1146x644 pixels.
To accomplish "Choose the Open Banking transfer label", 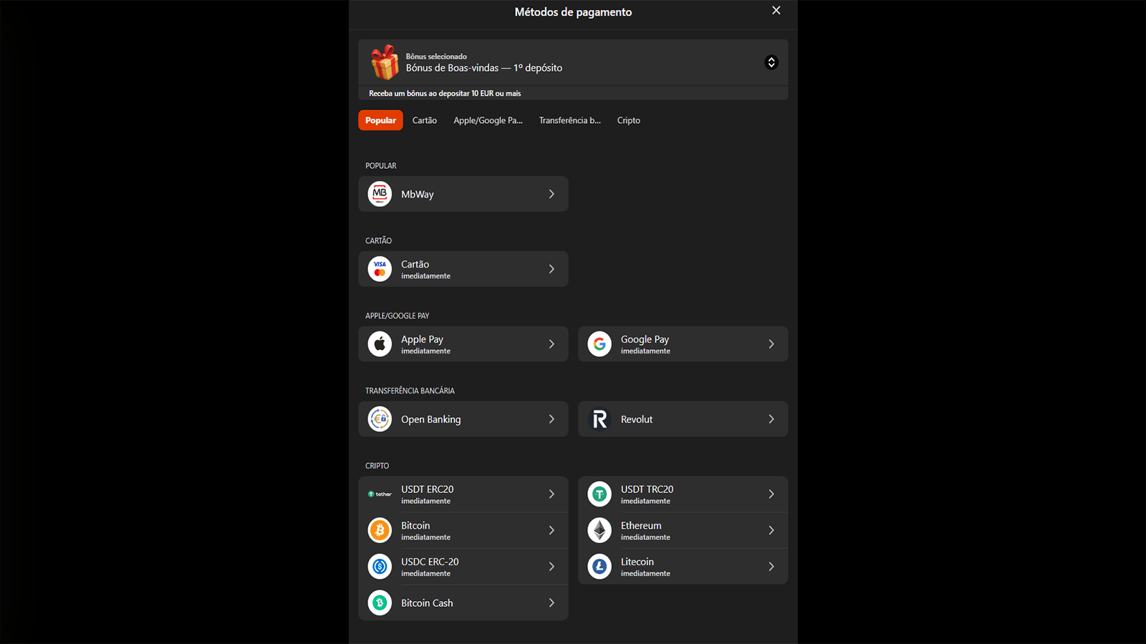I will [x=431, y=419].
